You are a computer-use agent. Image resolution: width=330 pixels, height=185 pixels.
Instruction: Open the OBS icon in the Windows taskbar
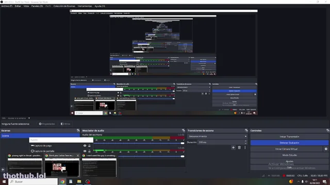coord(88,181)
